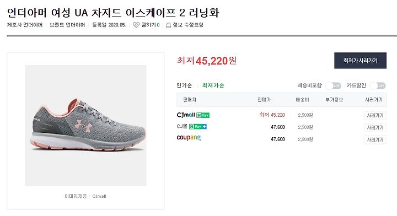Select the 최저가순 sort tab
Image resolution: width=397 pixels, height=216 pixels.
(x=213, y=85)
